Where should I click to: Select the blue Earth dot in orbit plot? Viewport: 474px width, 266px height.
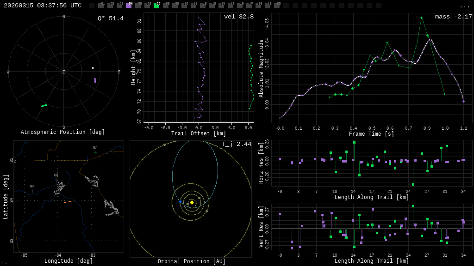(x=180, y=201)
